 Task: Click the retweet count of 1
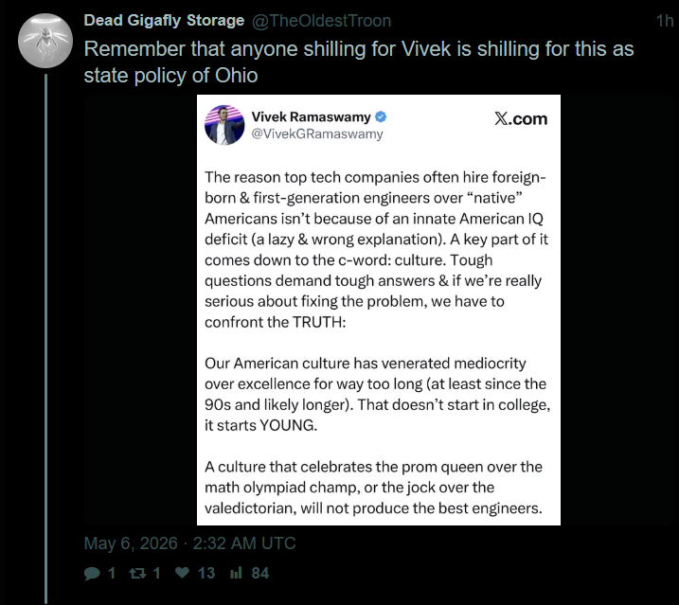(x=157, y=574)
